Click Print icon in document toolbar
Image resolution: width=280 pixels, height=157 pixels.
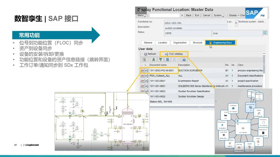[184, 59]
